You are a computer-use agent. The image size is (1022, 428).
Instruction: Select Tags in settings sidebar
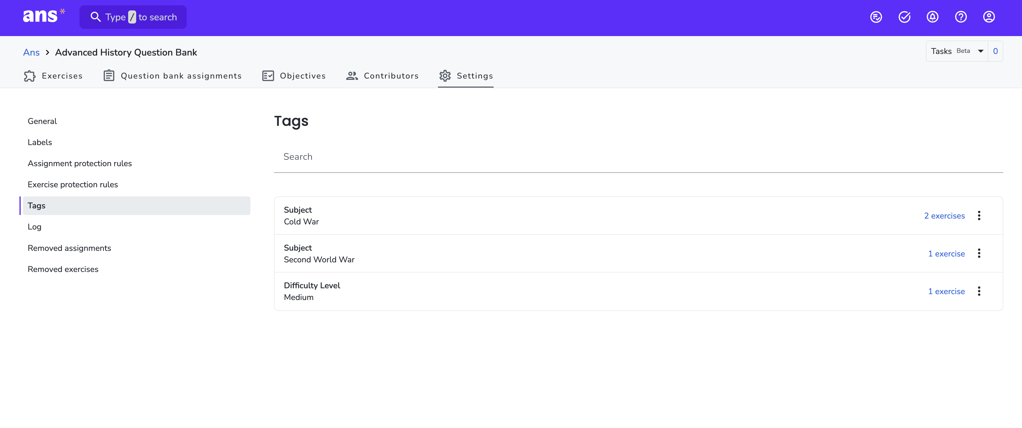point(136,206)
